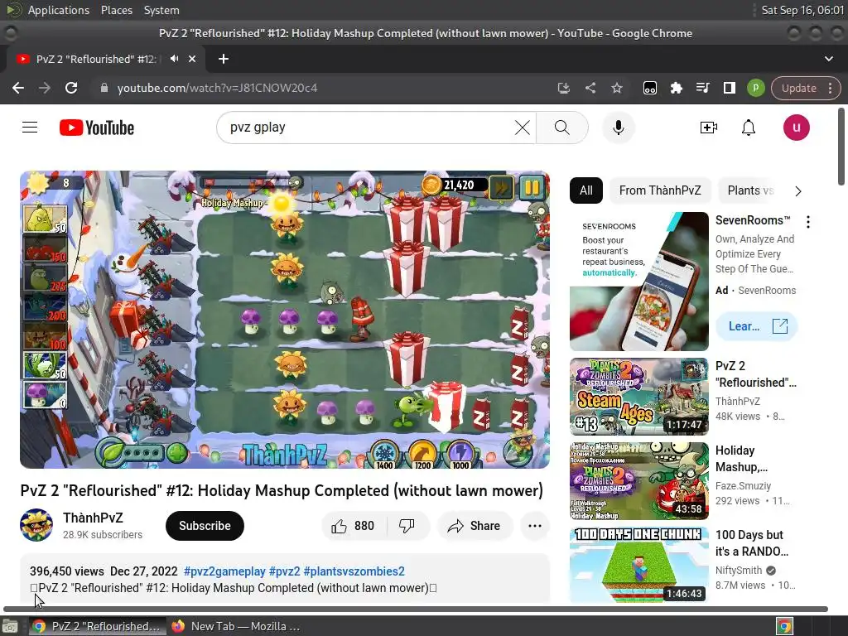The width and height of the screenshot is (848, 636).
Task: Open more actions under the video
Action: coord(535,526)
